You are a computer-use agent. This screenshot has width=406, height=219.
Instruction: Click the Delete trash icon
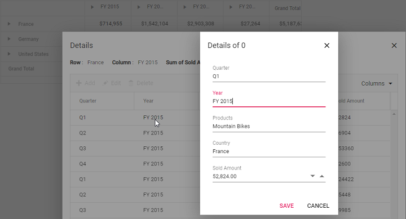(x=131, y=83)
